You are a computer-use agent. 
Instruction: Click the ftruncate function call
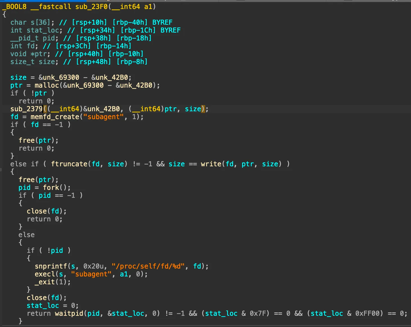tap(69, 164)
